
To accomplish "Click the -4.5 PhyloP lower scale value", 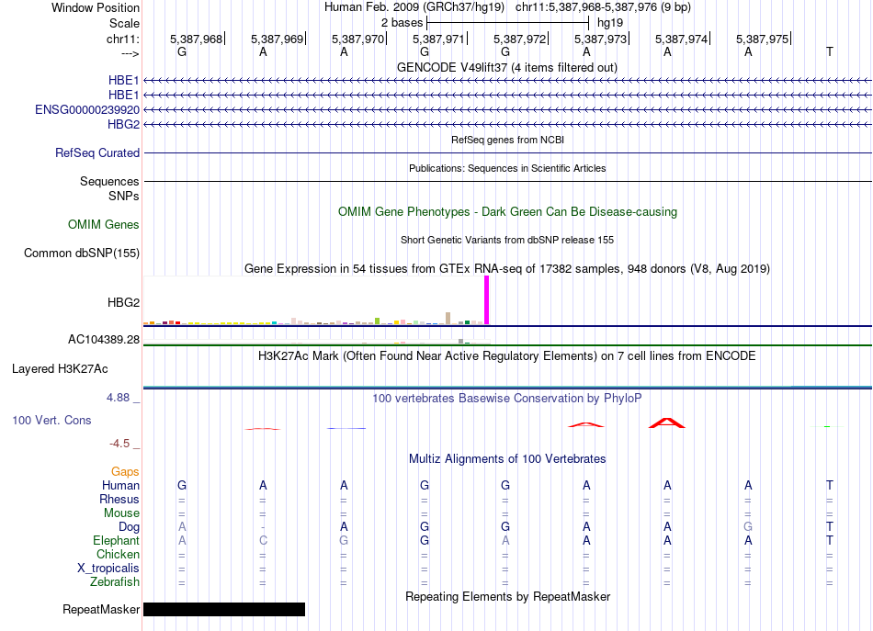I will (119, 444).
